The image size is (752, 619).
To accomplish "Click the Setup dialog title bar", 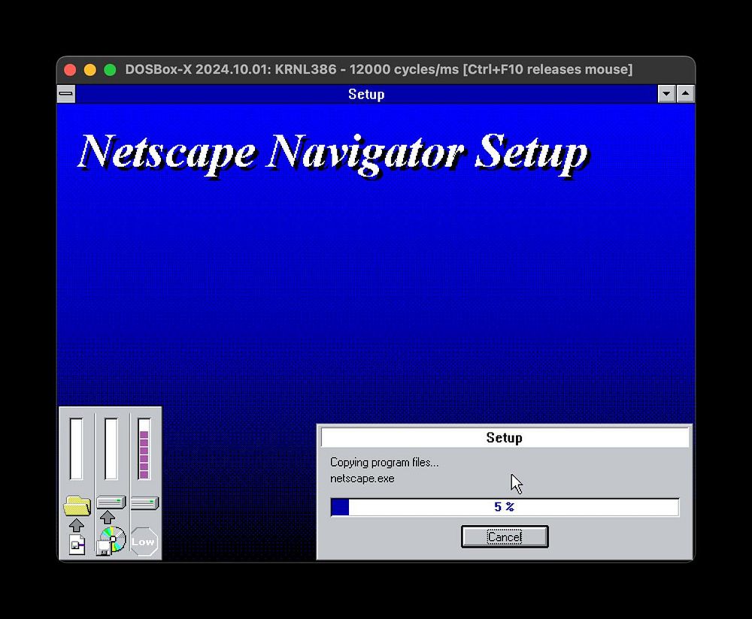I will pos(505,437).
